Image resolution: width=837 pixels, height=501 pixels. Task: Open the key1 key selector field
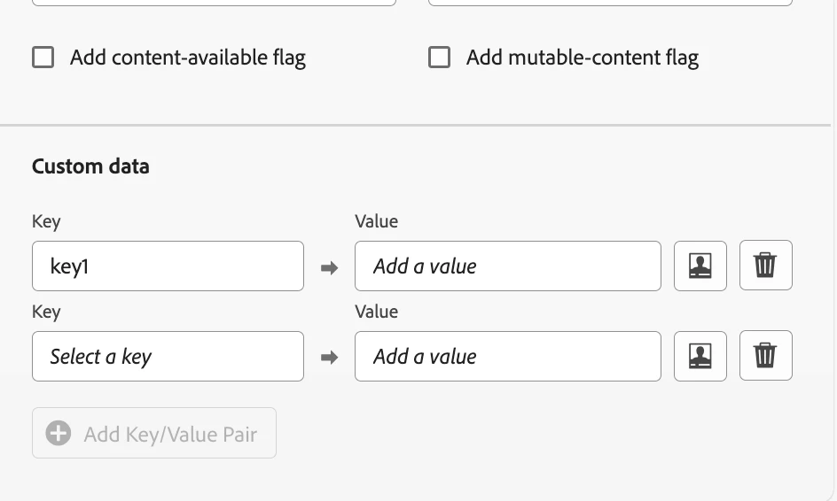[x=168, y=266]
